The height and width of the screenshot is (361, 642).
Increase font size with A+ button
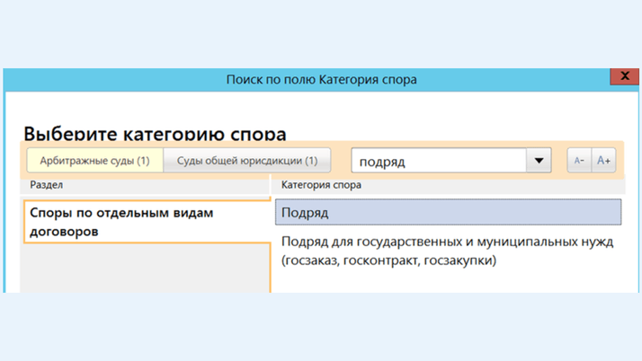[x=603, y=160]
